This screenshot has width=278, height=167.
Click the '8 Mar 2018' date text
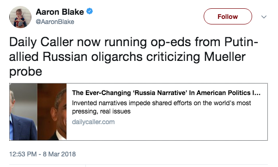(59, 154)
